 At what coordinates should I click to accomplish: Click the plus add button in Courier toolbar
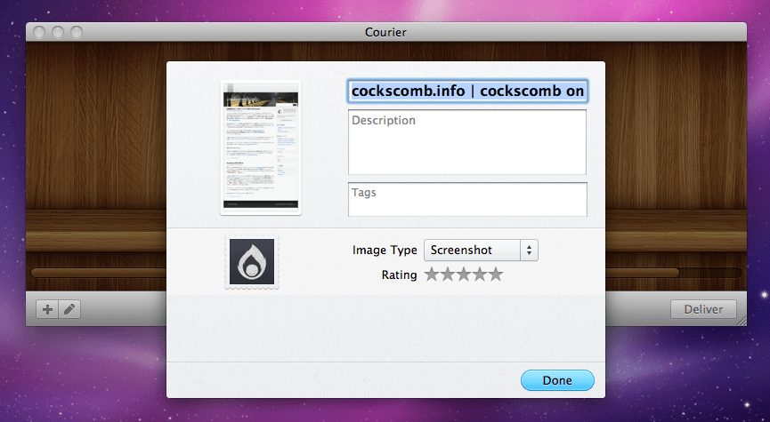tap(48, 309)
